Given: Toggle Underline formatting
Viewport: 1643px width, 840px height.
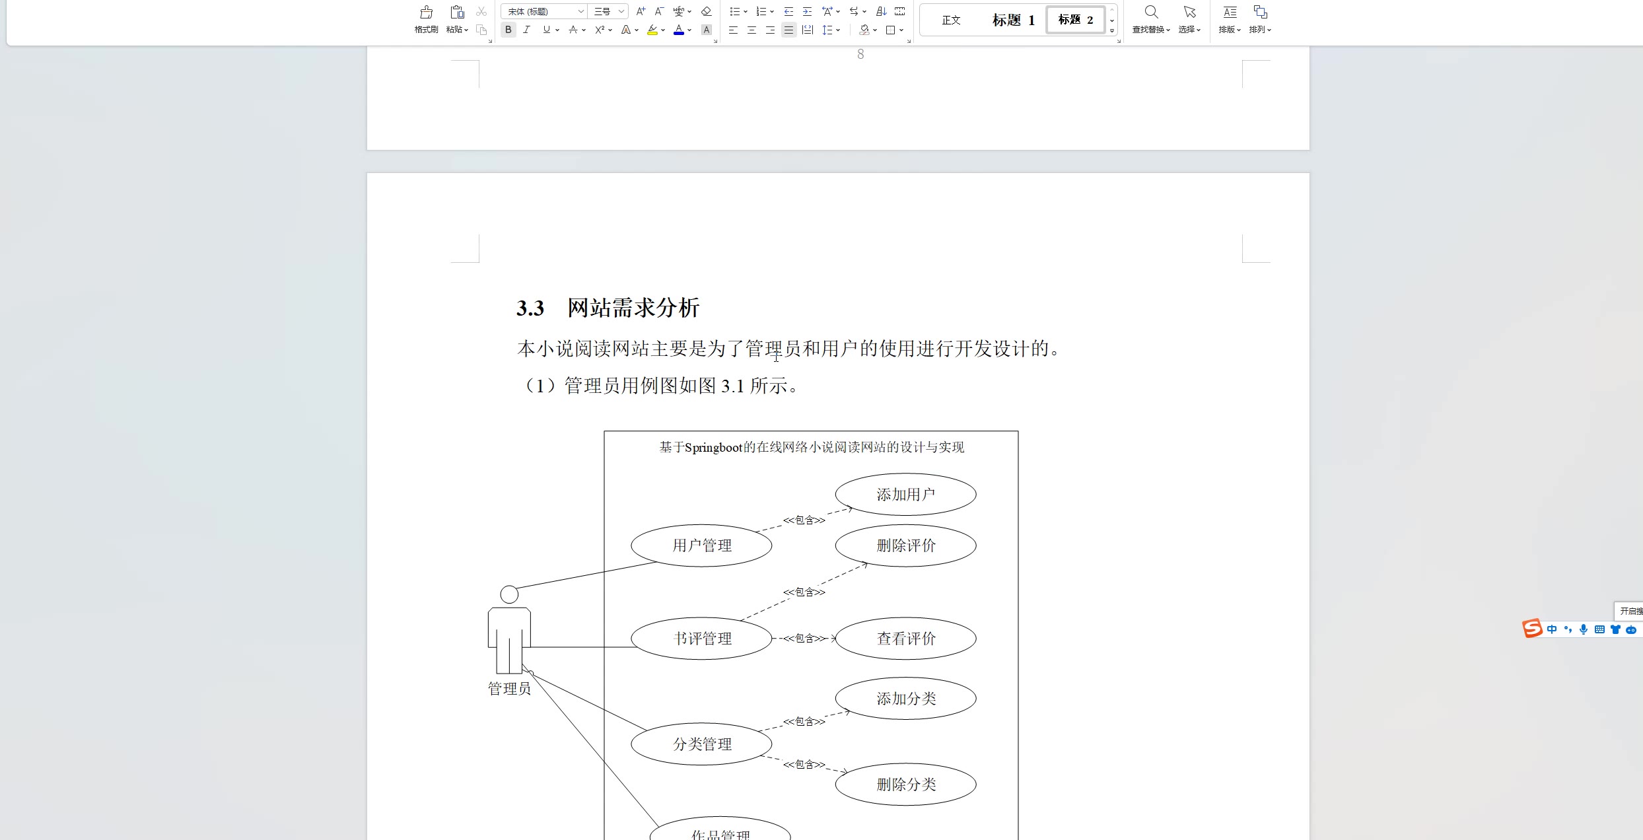Looking at the screenshot, I should (x=546, y=30).
